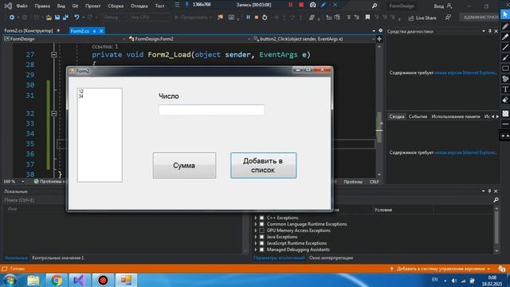Switch to the Сводка diagnostics tab
Screen dimensions: 510x287
tap(397, 116)
